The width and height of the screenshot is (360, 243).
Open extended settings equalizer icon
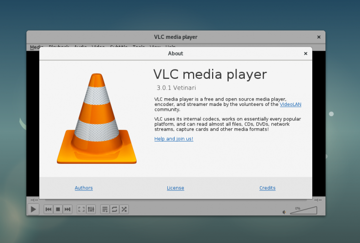(x=91, y=209)
